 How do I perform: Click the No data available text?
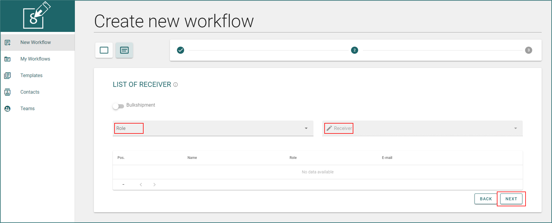317,172
